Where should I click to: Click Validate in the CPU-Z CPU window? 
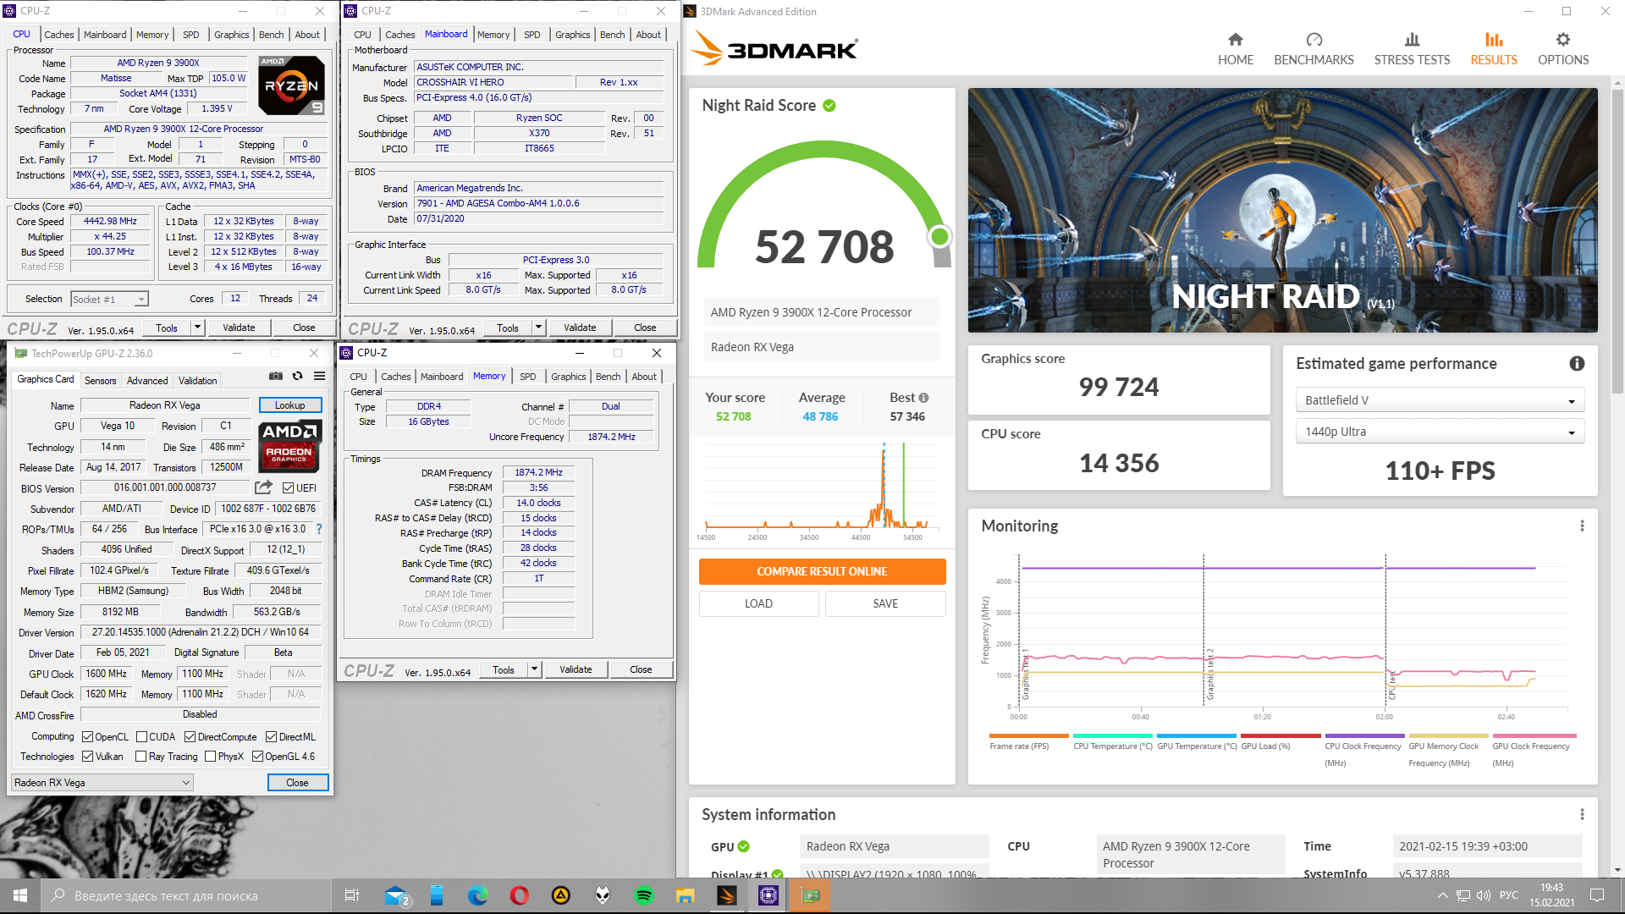click(x=239, y=328)
